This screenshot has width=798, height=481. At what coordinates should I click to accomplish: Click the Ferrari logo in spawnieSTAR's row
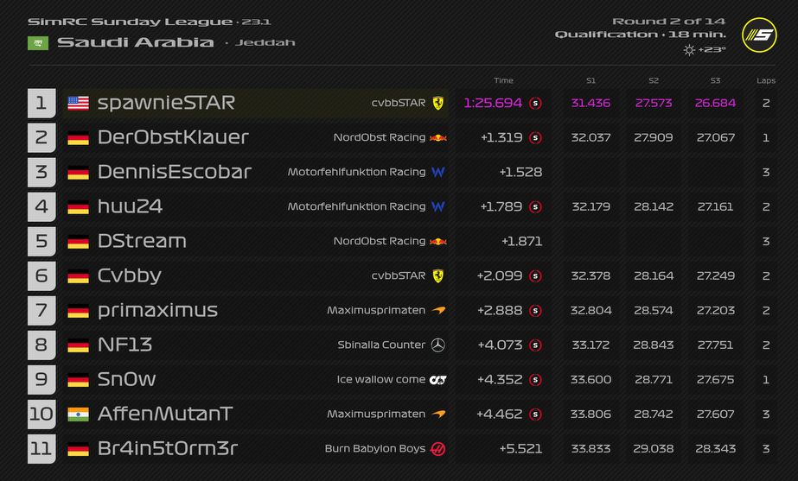click(x=438, y=103)
